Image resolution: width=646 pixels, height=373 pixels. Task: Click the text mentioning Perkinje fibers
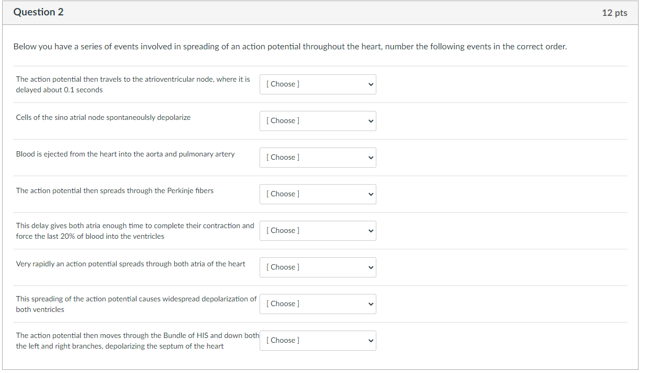click(115, 190)
